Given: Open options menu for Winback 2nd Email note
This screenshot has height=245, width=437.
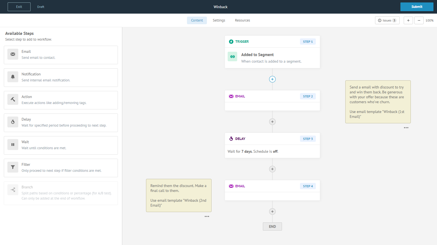Looking at the screenshot, I should point(207,216).
